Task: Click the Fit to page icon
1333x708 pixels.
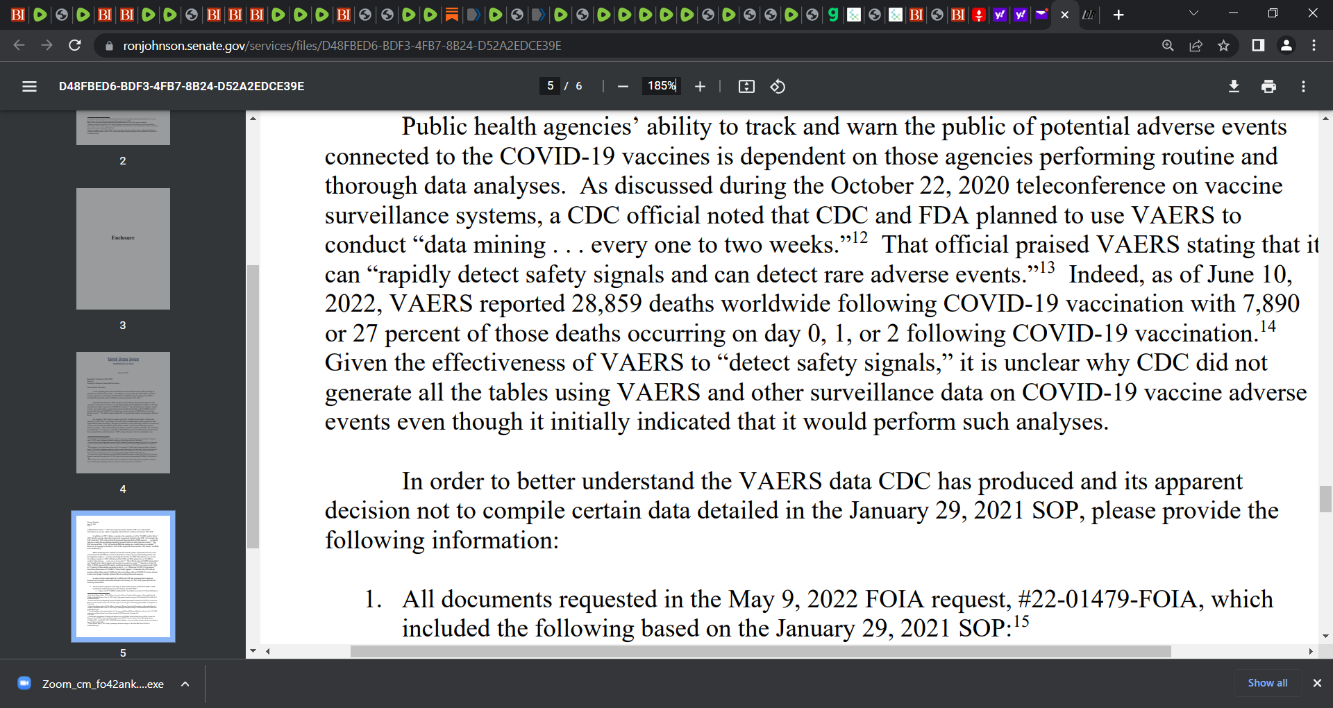Action: [x=746, y=86]
